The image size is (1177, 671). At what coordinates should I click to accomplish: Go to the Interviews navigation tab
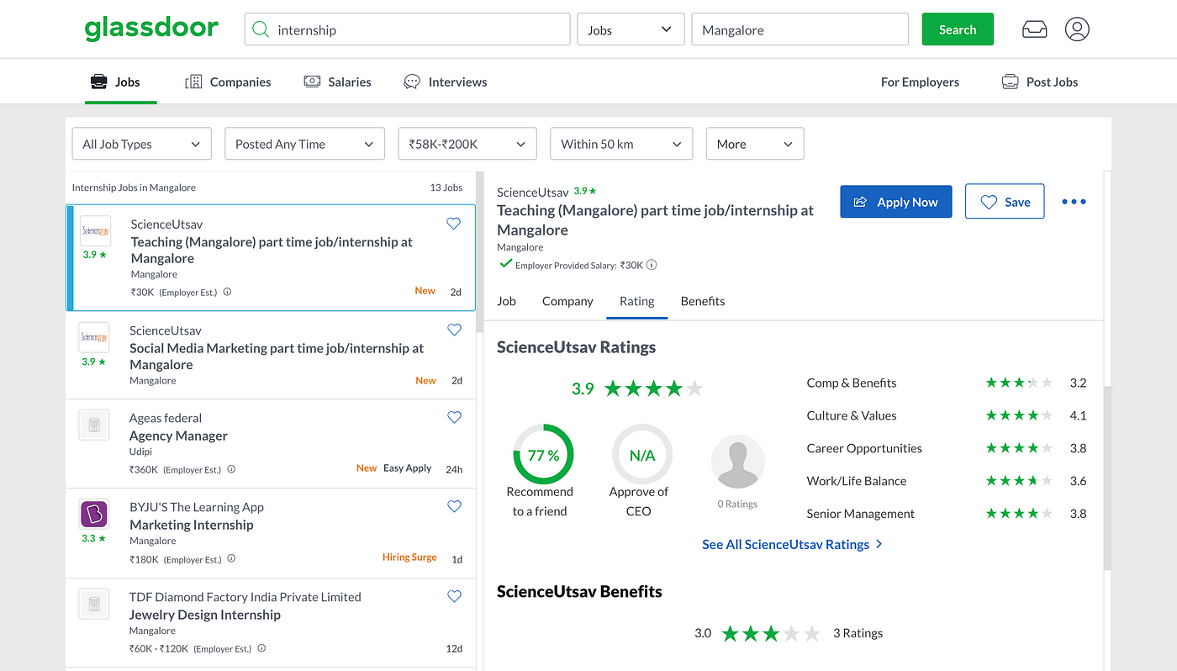[x=446, y=82]
